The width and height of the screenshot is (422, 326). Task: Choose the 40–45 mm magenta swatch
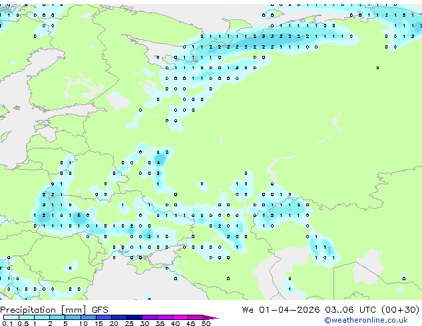click(x=180, y=317)
